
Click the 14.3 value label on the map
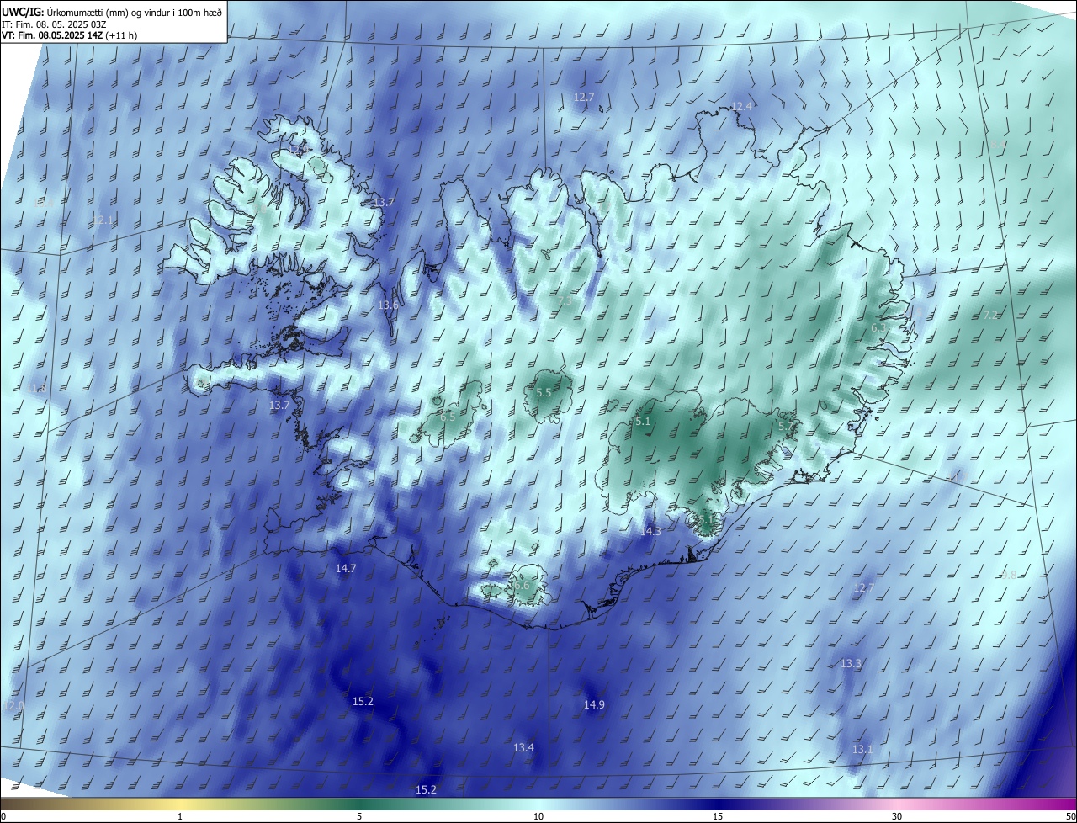(650, 531)
